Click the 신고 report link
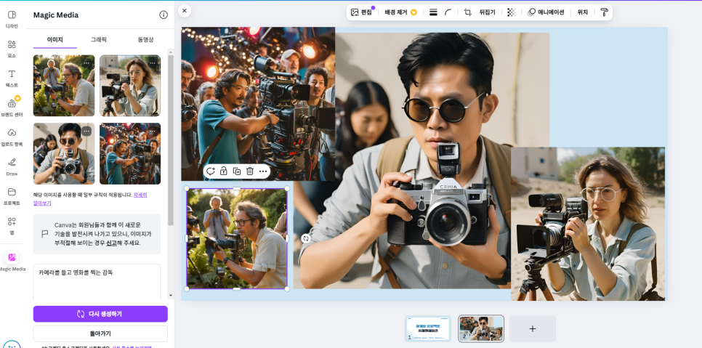Image resolution: width=702 pixels, height=348 pixels. (x=111, y=243)
